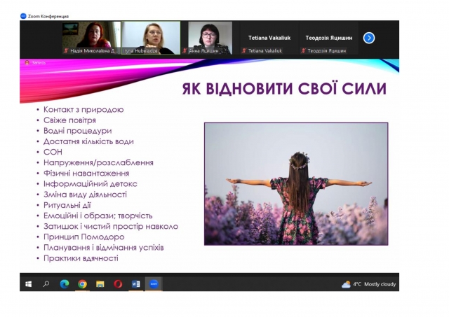Open taskbar search magnifier
This screenshot has width=449, height=317.
[46, 284]
